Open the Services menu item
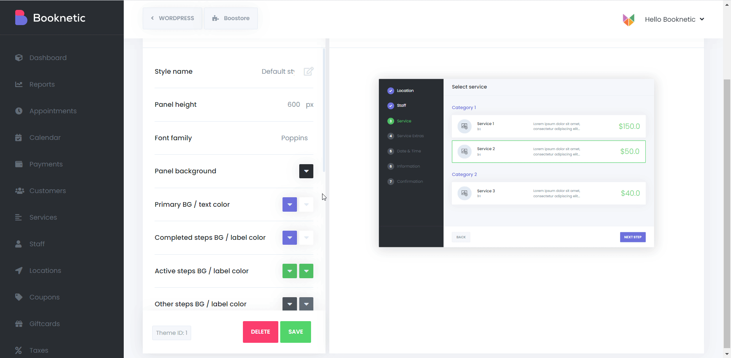Viewport: 731px width, 358px height. click(x=43, y=217)
